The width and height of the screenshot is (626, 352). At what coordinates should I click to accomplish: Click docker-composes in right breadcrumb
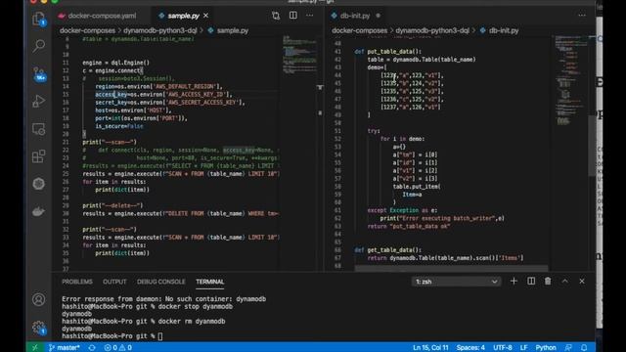[x=359, y=30]
